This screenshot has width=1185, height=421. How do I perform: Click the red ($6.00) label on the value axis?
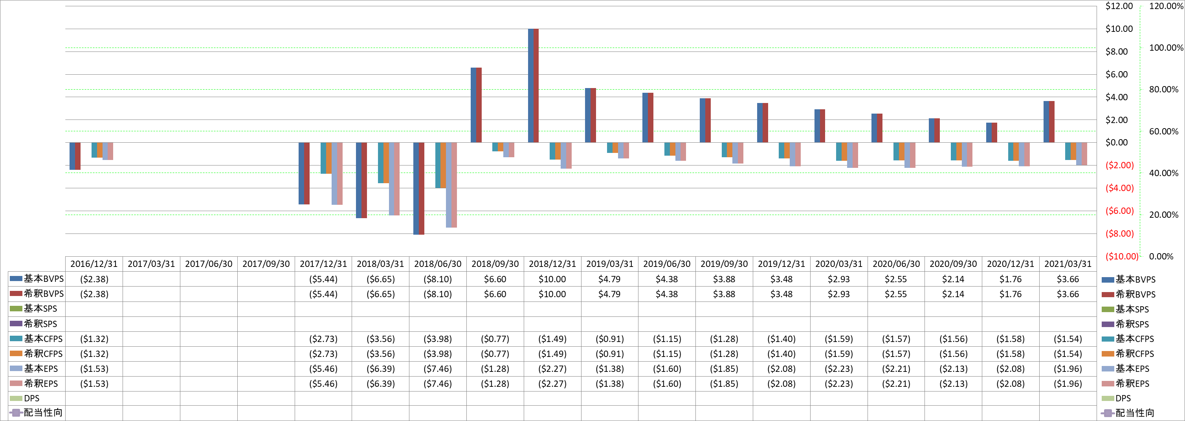click(x=1120, y=211)
